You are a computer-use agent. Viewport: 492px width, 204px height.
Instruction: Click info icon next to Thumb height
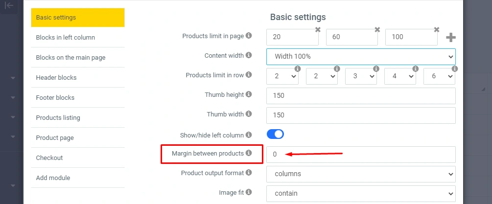pyautogui.click(x=249, y=94)
